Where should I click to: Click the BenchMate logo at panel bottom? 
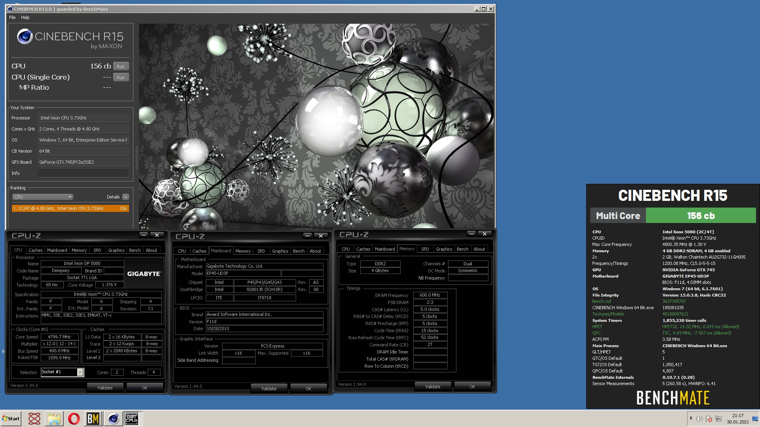[x=673, y=398]
